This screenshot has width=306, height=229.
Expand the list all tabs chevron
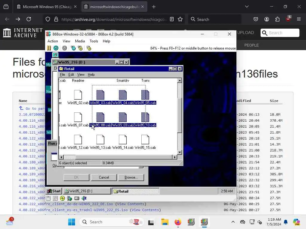[x=247, y=7]
